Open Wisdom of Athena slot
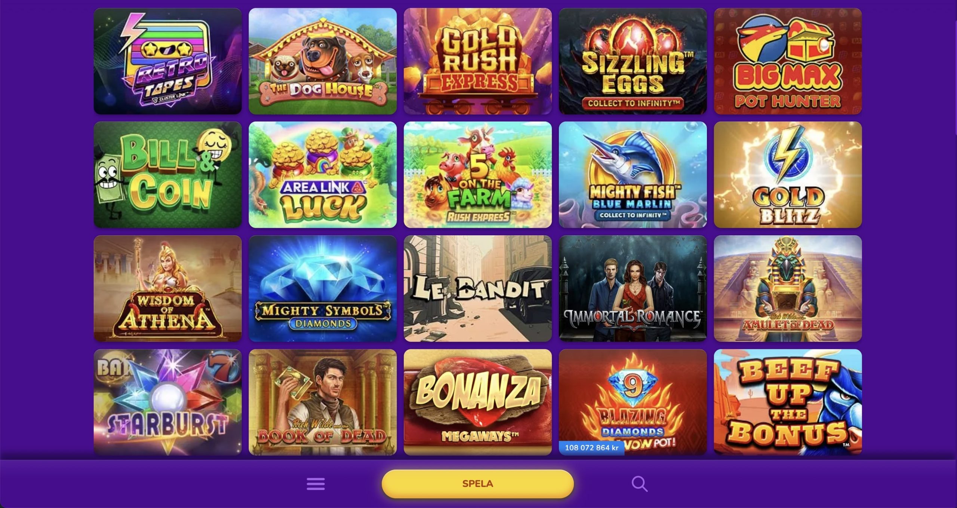 click(x=167, y=288)
